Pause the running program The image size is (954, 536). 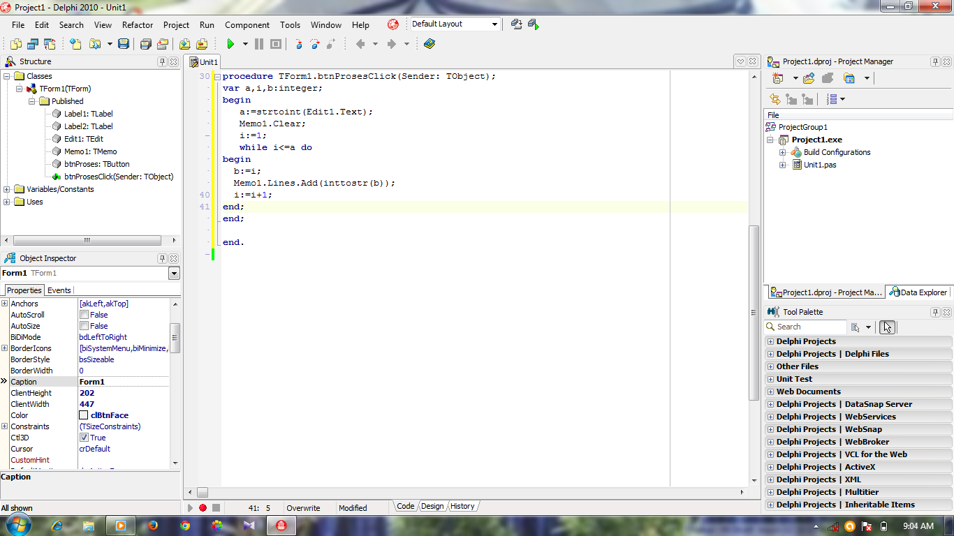(258, 43)
